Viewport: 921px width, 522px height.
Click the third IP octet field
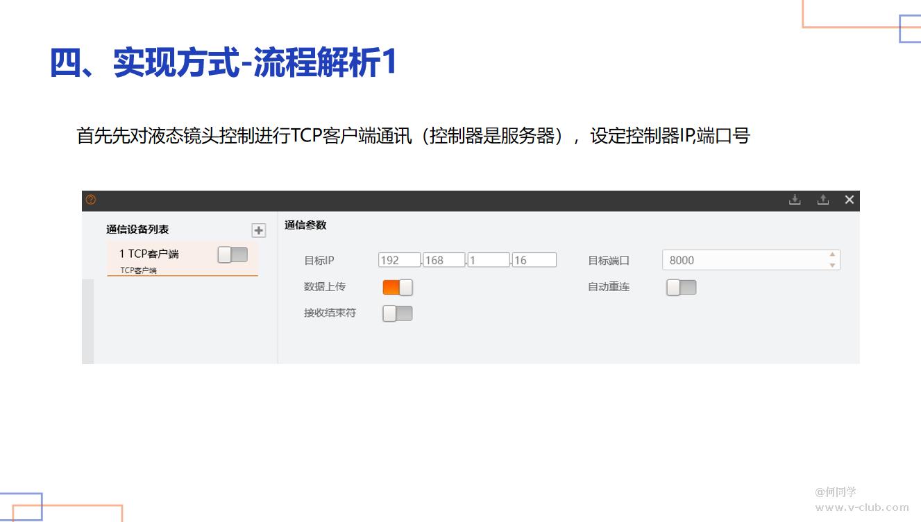489,260
